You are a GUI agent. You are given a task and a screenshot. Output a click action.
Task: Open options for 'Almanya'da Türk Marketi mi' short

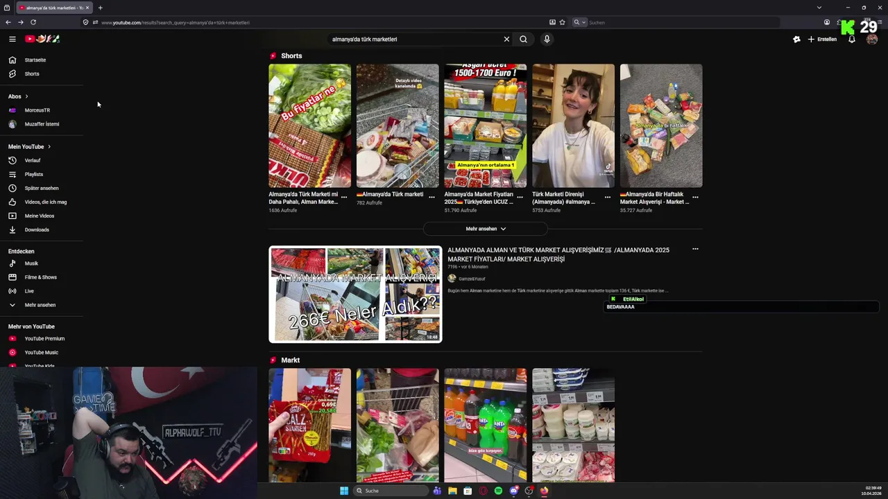344,197
